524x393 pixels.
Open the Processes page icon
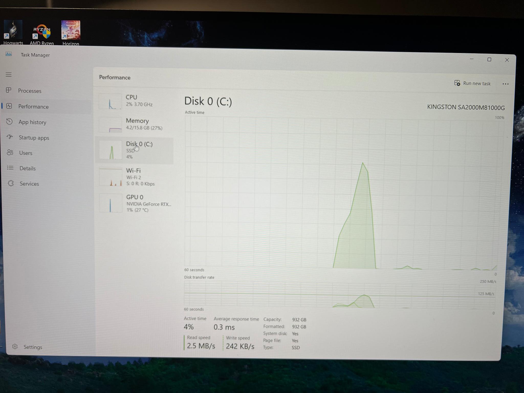click(9, 90)
